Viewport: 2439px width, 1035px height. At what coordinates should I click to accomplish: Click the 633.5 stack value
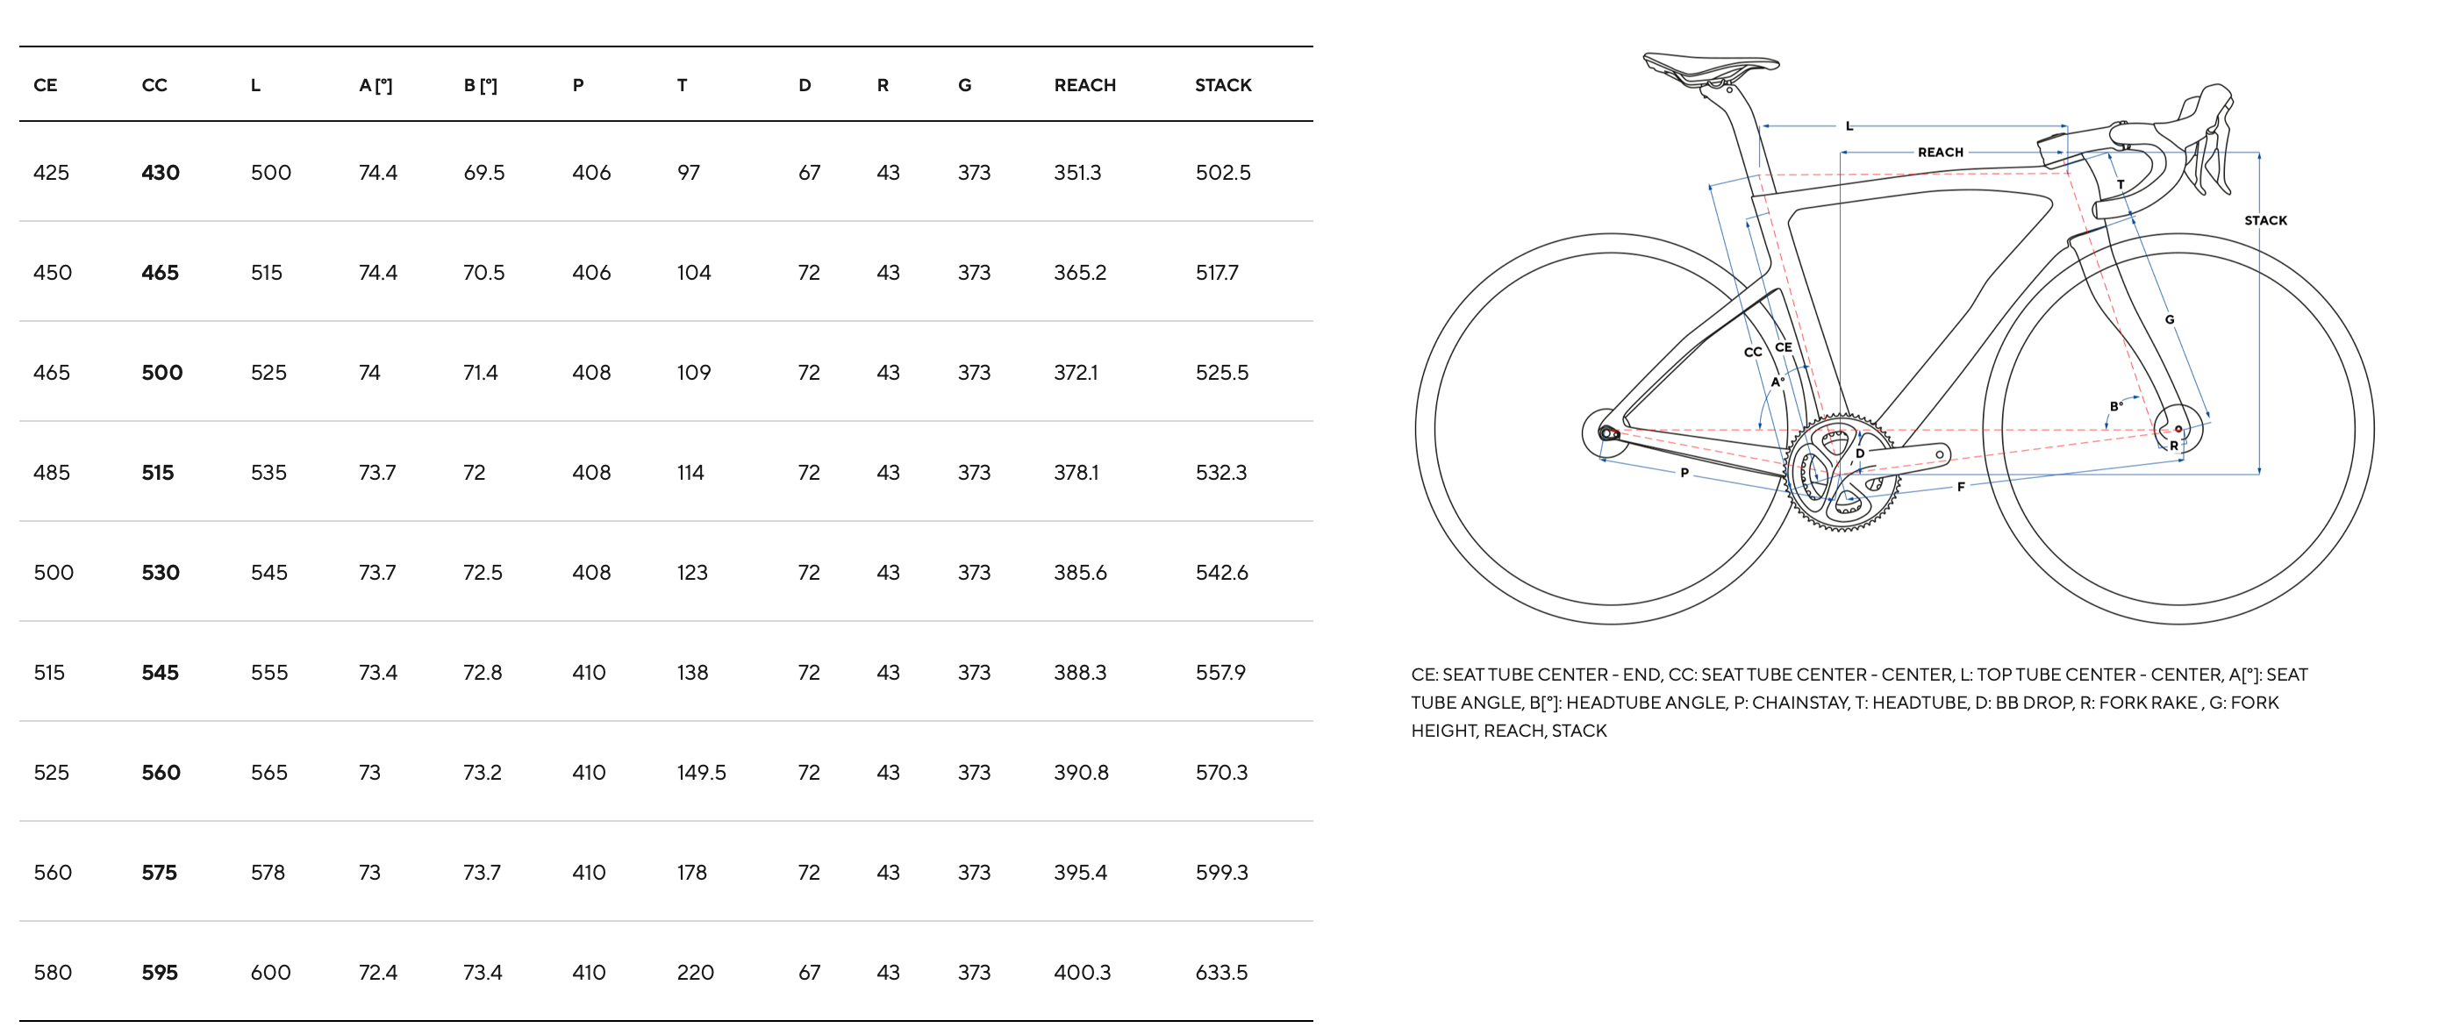1221,973
